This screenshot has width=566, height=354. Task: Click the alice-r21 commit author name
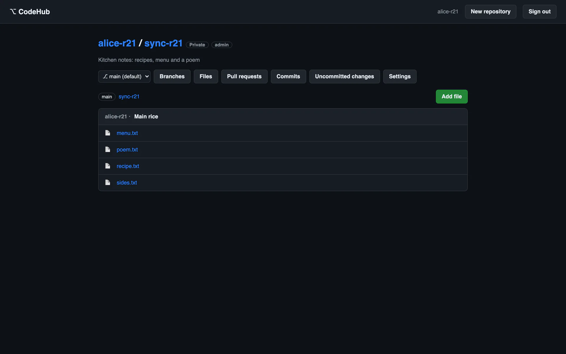(x=116, y=117)
